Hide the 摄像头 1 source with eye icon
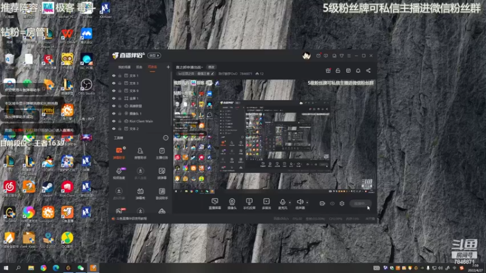486x273 pixels. 114,113
